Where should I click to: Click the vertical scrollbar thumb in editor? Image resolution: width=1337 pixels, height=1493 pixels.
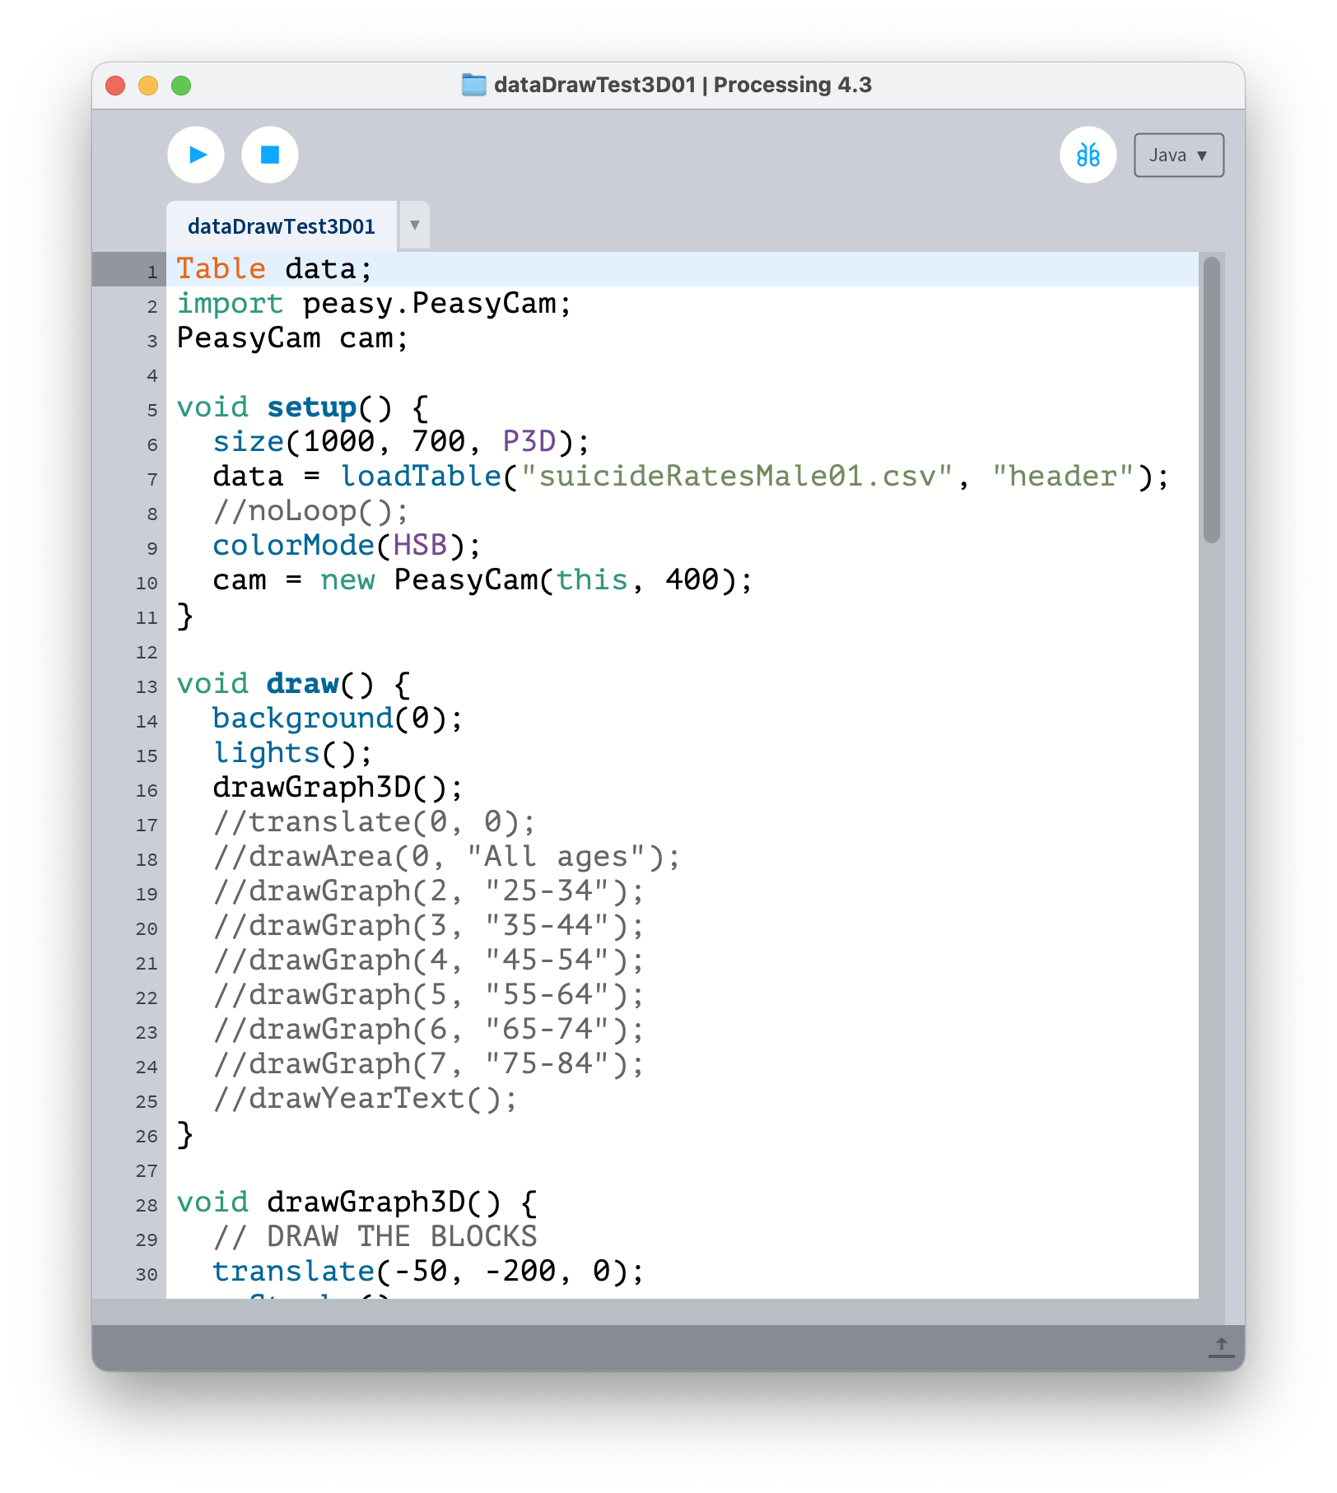pyautogui.click(x=1211, y=399)
